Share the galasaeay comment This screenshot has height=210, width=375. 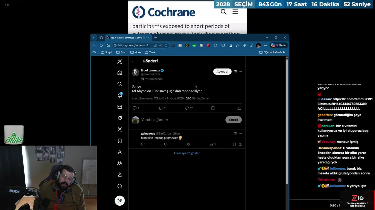click(x=240, y=144)
